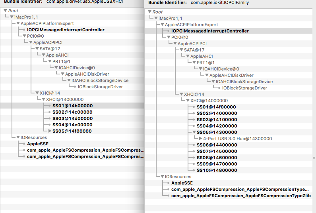Collapse IOResources node in right window
316x213 pixels.
click(x=163, y=177)
